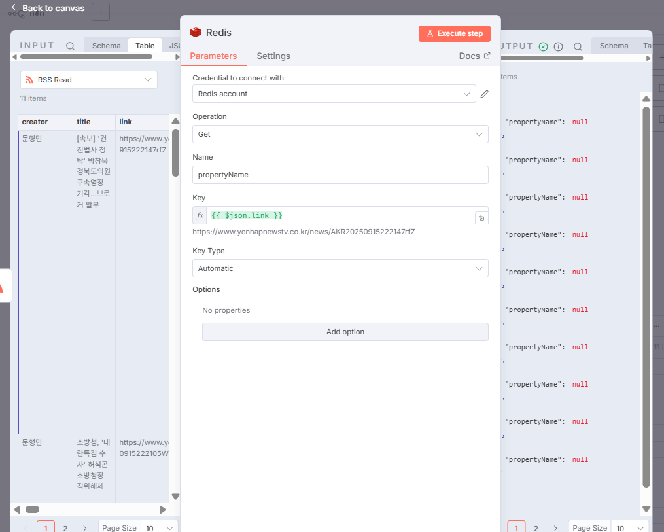Go to input page 2

pyautogui.click(x=65, y=528)
